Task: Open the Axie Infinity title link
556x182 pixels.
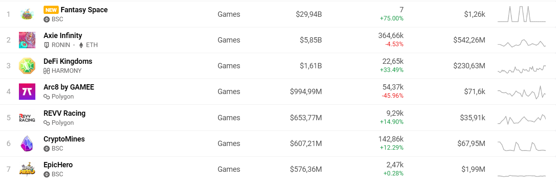Action: (x=63, y=36)
